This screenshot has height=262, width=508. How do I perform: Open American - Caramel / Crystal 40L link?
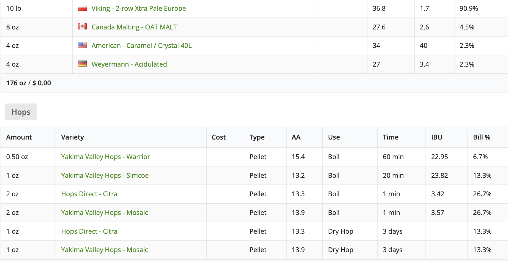pyautogui.click(x=142, y=45)
